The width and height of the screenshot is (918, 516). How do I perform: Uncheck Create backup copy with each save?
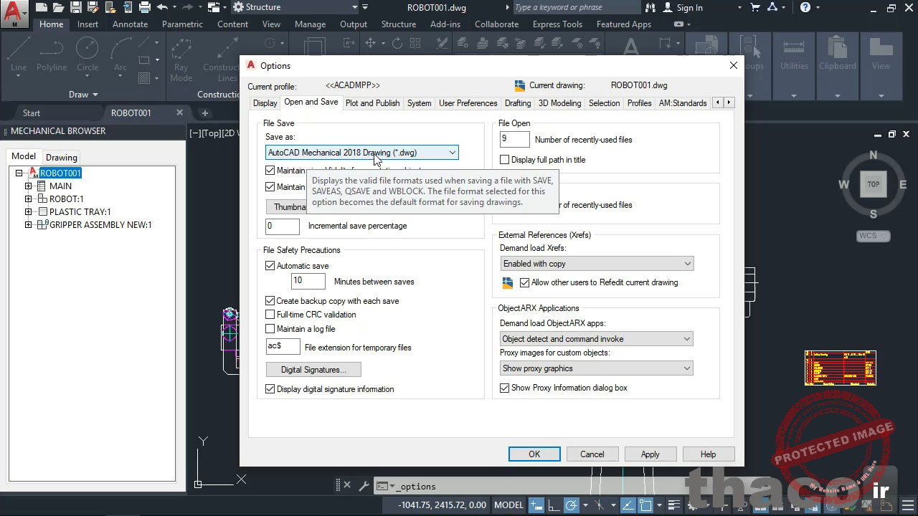pyautogui.click(x=270, y=301)
